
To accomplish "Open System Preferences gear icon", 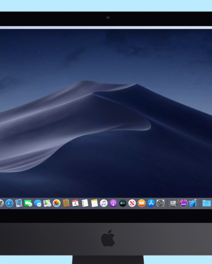I will (x=160, y=203).
